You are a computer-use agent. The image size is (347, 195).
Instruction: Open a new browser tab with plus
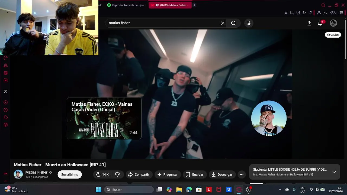pyautogui.click(x=194, y=5)
